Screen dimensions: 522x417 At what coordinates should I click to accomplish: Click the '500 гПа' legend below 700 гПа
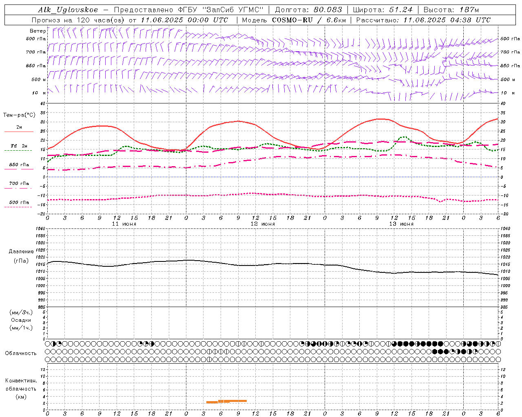click(x=19, y=202)
